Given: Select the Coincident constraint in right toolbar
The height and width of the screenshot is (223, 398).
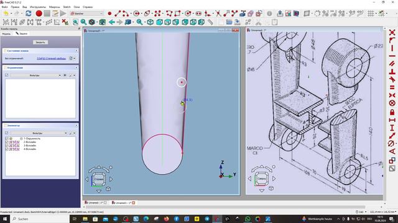Looking at the screenshot, I should coord(392,33).
